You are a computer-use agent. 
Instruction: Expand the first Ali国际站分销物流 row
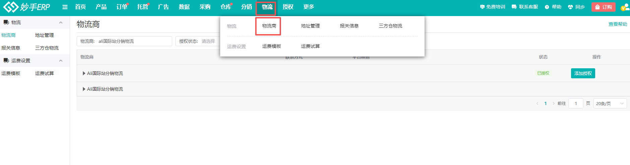pos(84,73)
